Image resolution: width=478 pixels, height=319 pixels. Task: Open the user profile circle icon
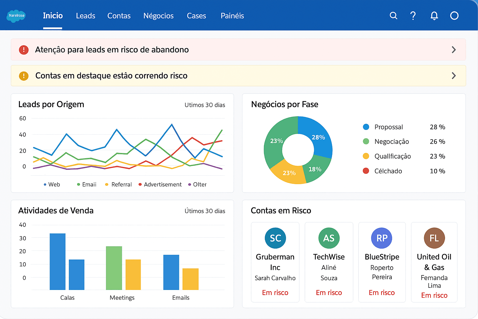click(454, 16)
